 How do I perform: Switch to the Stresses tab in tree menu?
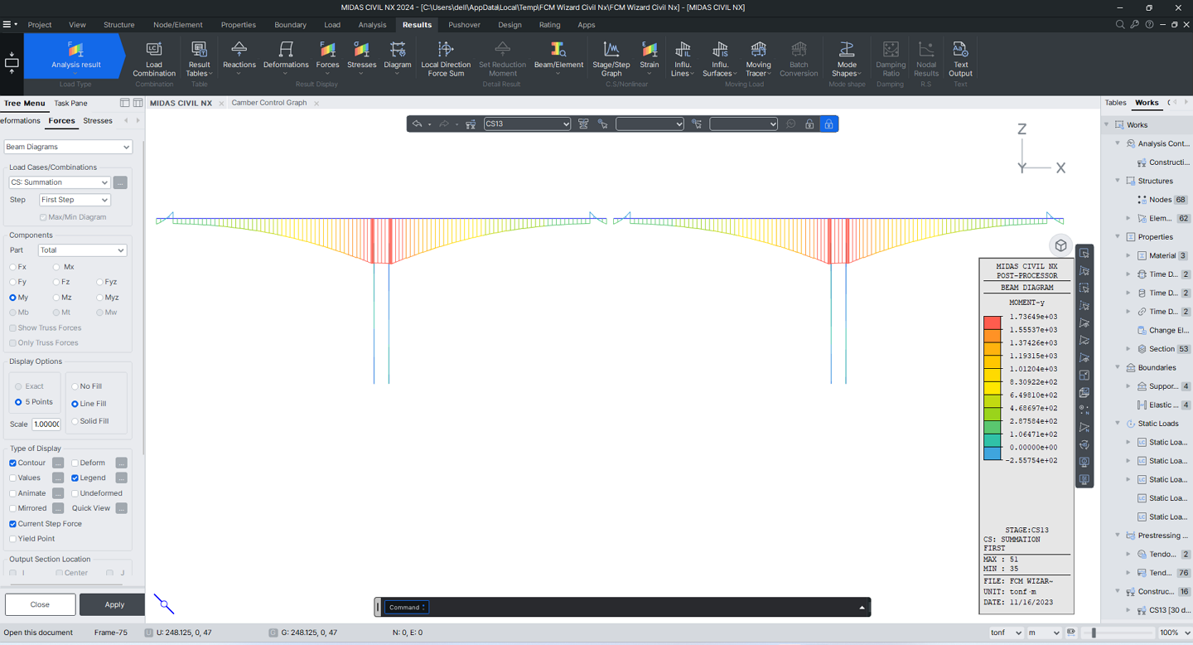tap(98, 121)
